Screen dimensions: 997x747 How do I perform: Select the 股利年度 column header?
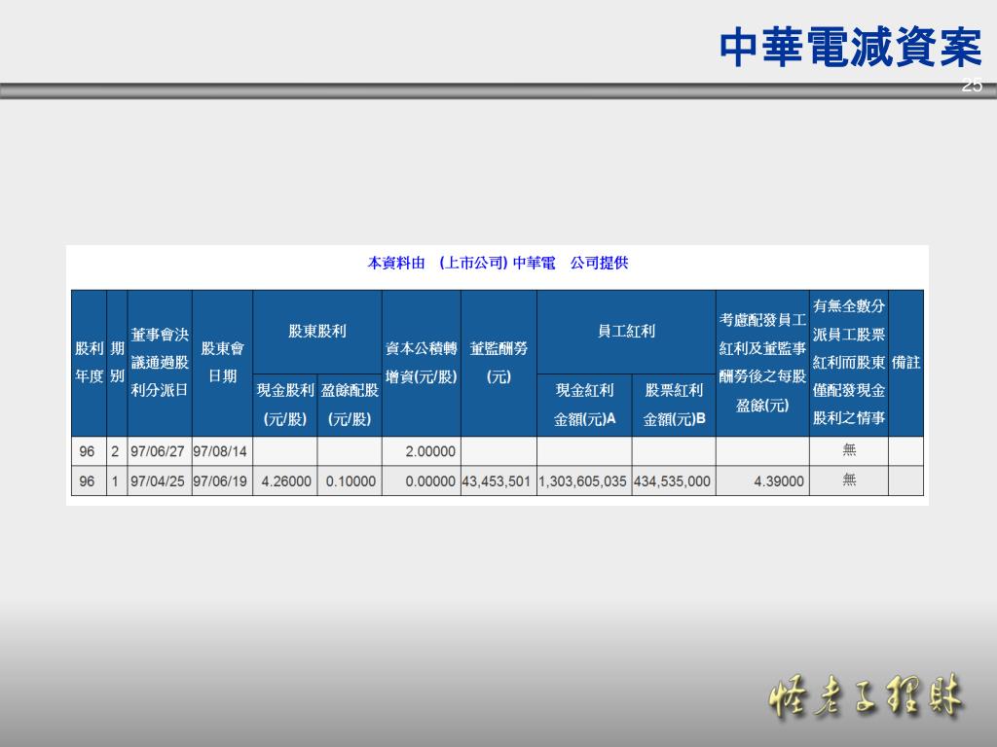point(89,363)
